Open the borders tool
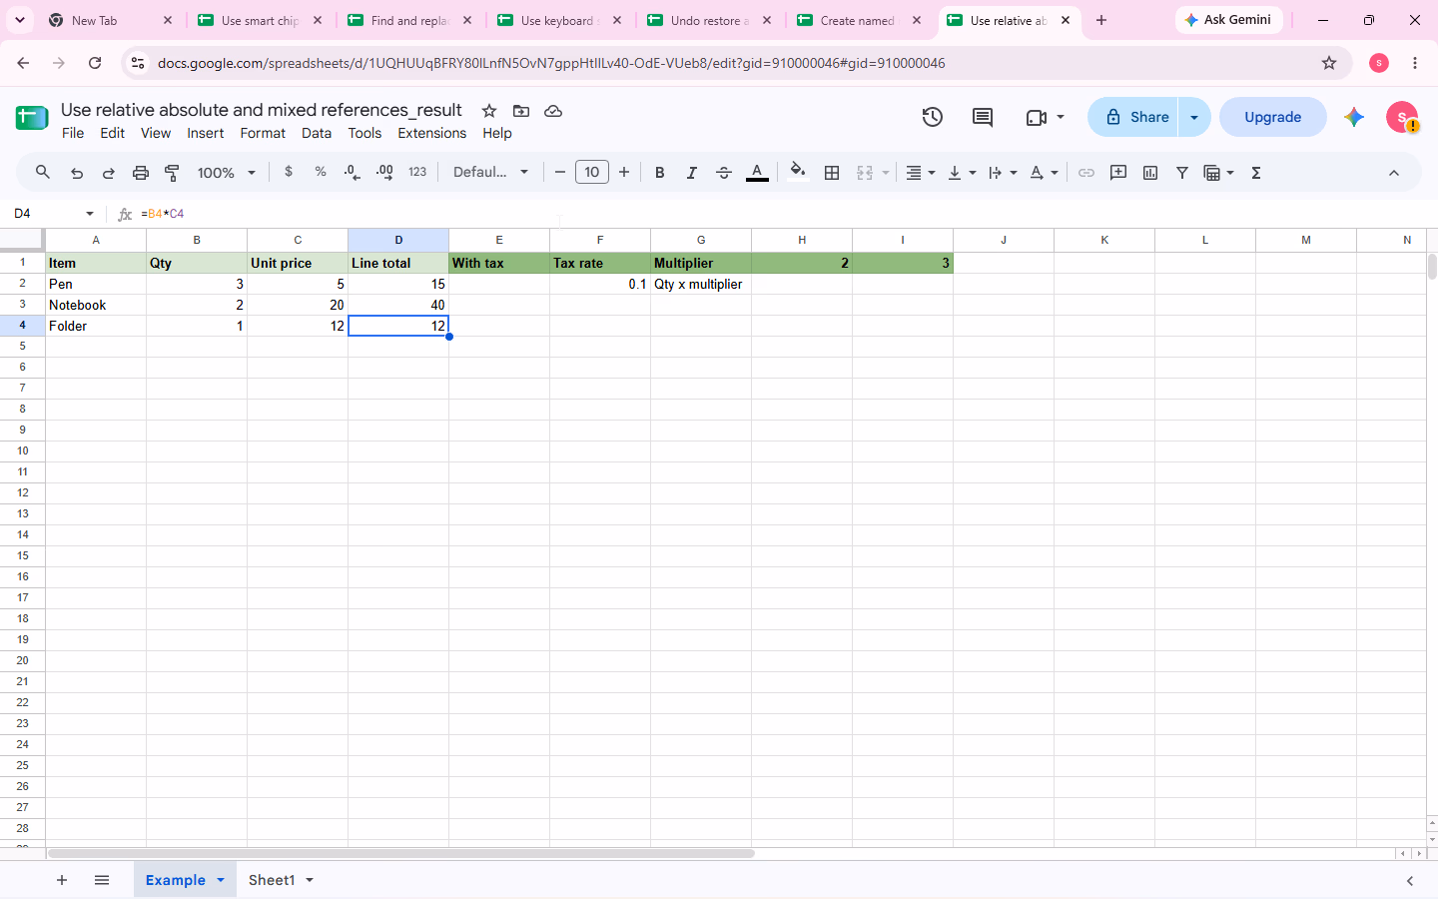Image resolution: width=1438 pixels, height=899 pixels. [x=832, y=173]
